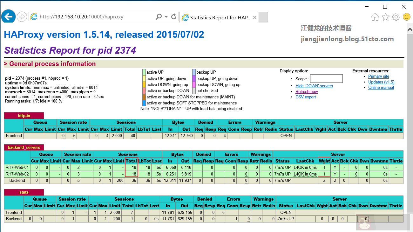The height and width of the screenshot is (232, 413).
Task: Open browser Tools via the gear icon
Action: (x=396, y=17)
